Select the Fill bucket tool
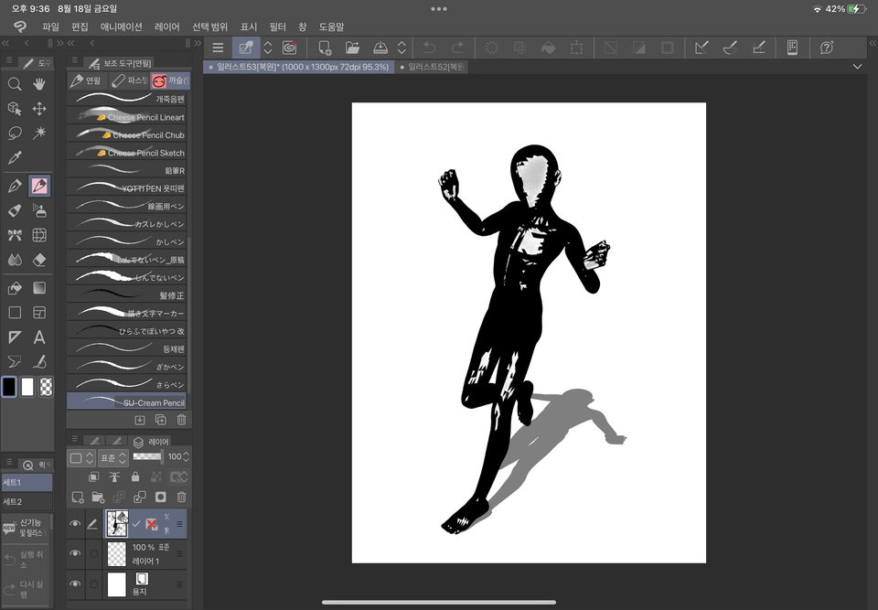 (x=15, y=288)
